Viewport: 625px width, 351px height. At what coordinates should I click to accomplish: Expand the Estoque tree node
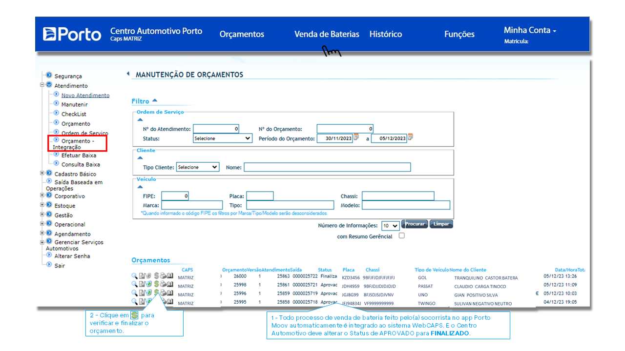(x=42, y=205)
